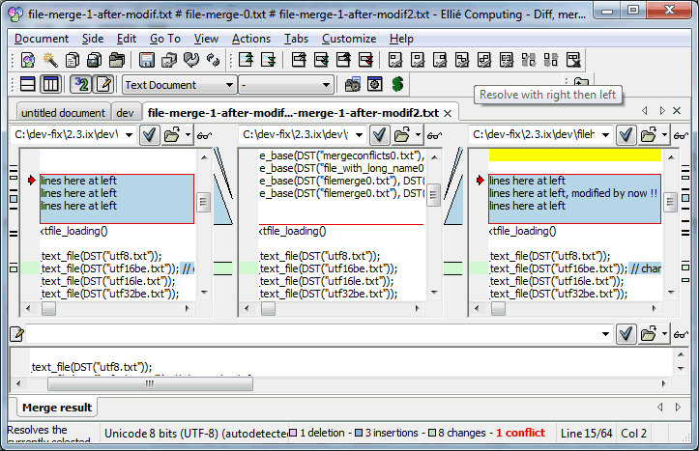Viewport: 699px width, 451px height.
Task: Click the glasses icon of the middle pane
Action: point(435,135)
